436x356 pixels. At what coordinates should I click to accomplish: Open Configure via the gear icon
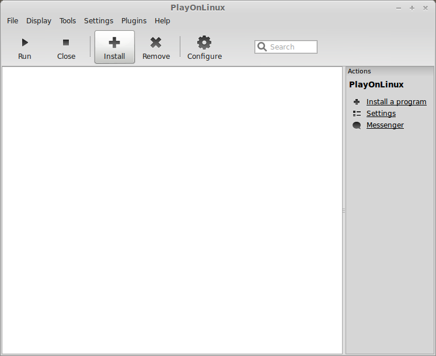[x=204, y=43]
